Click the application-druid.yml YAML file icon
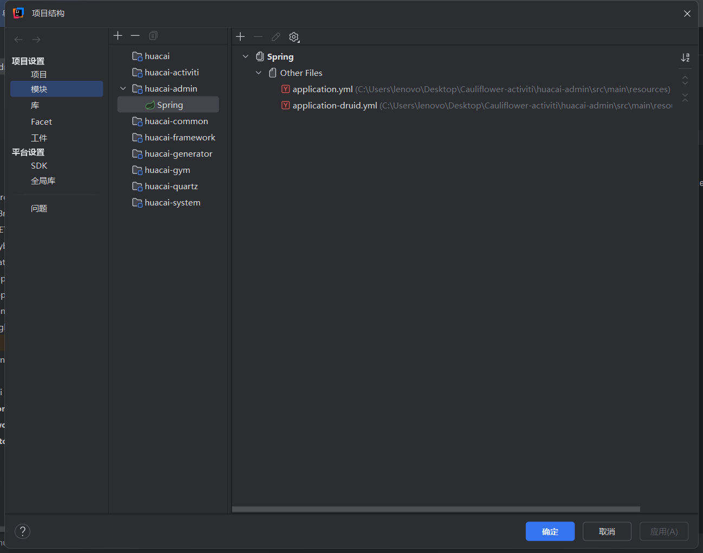 coord(286,105)
